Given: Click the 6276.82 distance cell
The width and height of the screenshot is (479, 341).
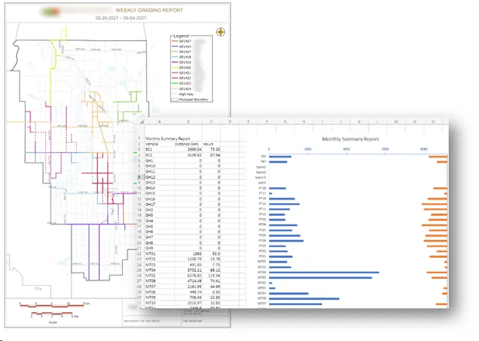Looking at the screenshot, I should [x=188, y=276].
